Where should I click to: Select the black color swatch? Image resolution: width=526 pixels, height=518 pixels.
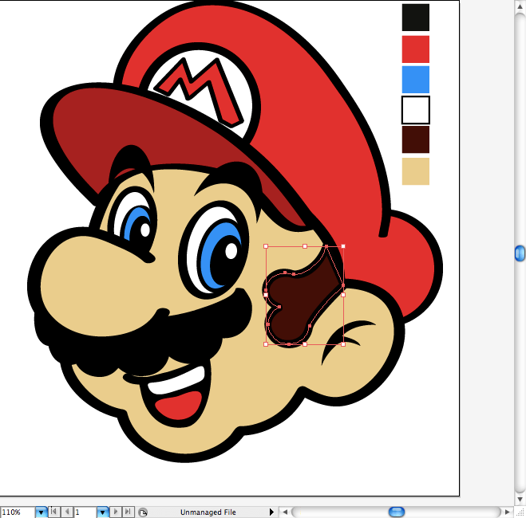416,18
